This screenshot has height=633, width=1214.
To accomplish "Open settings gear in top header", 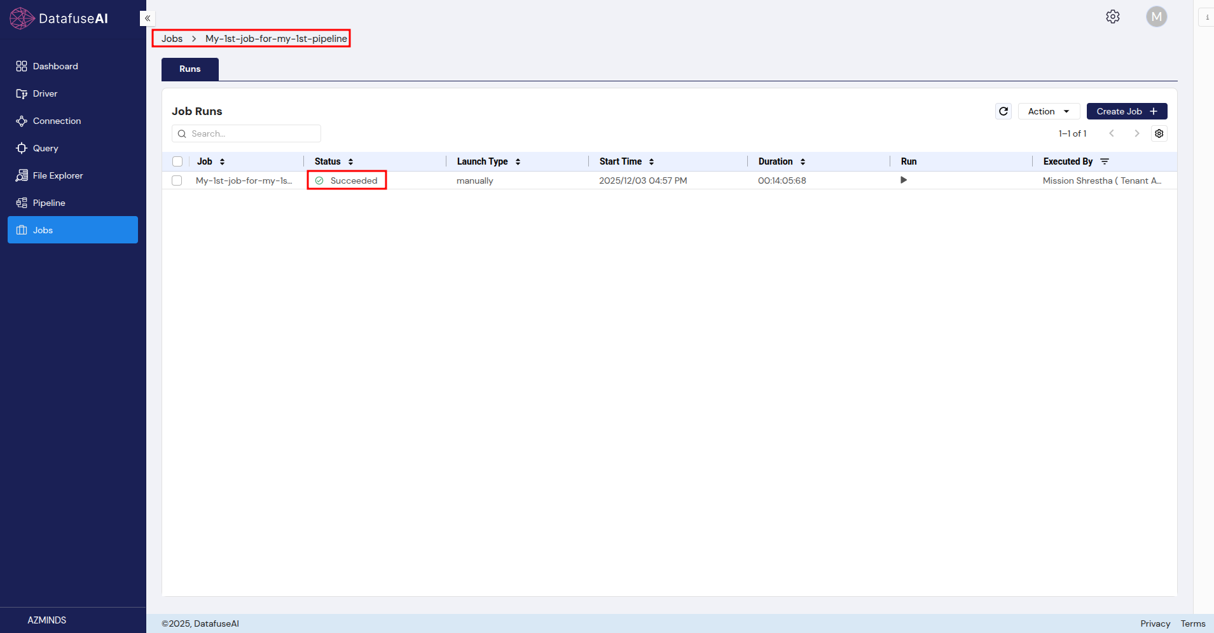I will click(x=1112, y=17).
